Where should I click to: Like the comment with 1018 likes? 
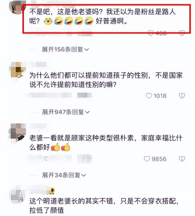[x=149, y=96]
